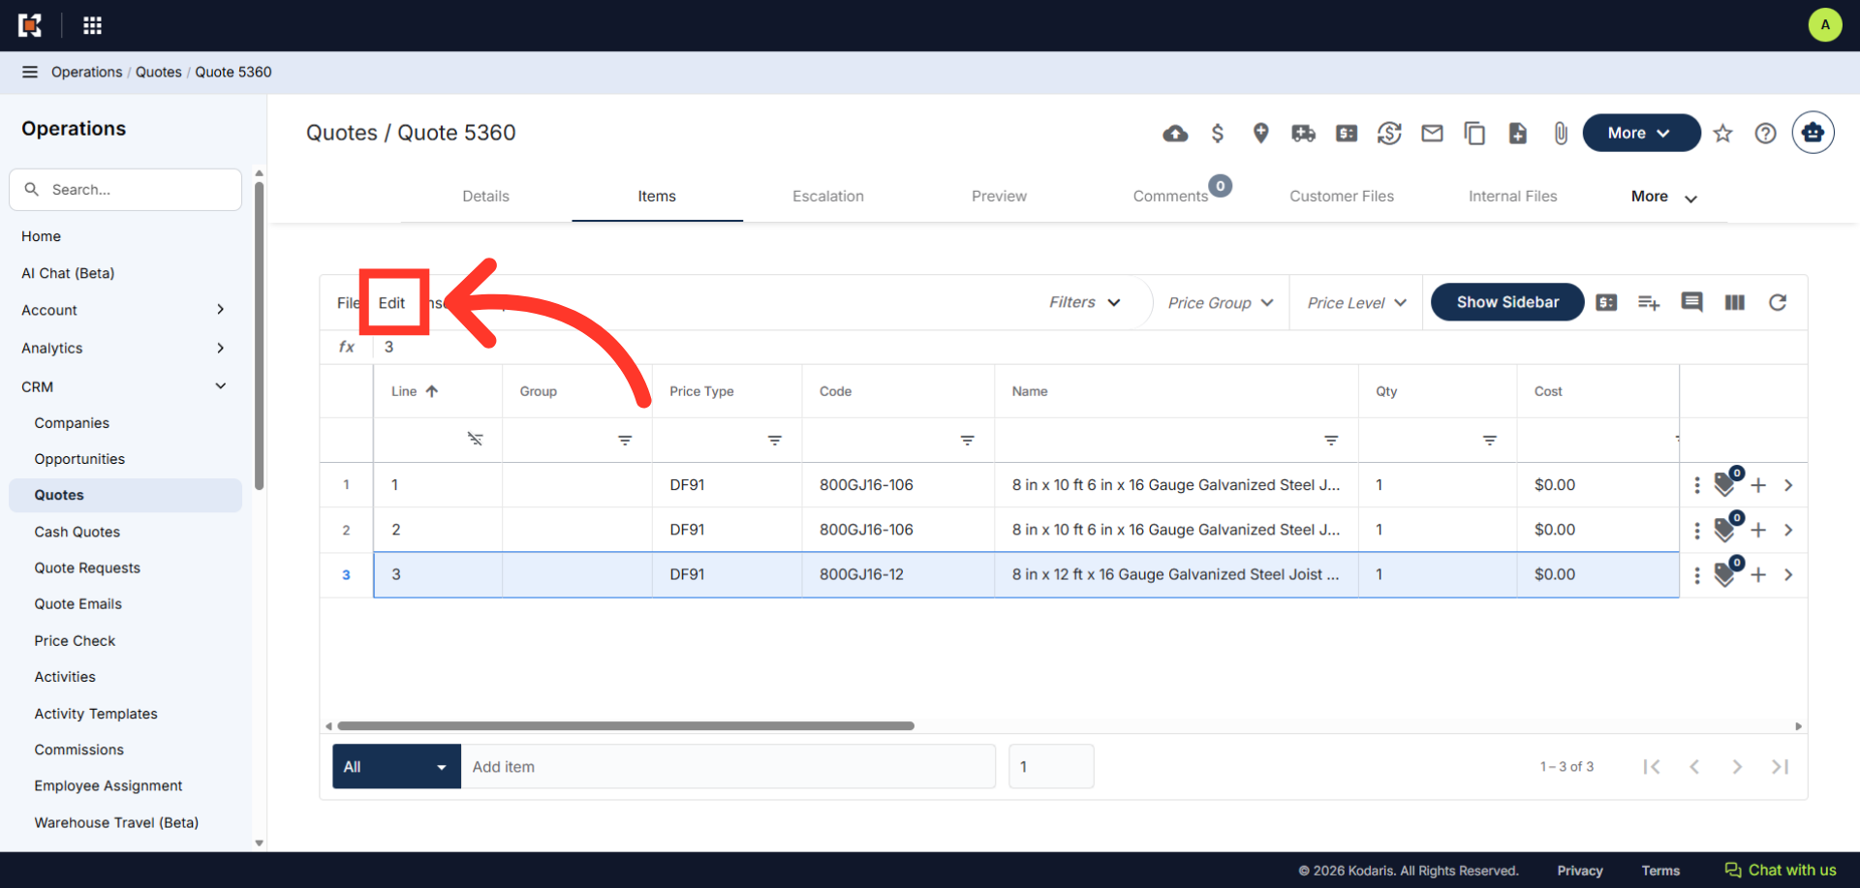Viewport: 1860px width, 888px height.
Task: Toggle the Line column sort arrow
Action: point(432,391)
